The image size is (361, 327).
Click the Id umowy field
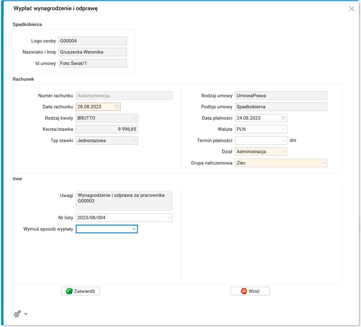click(93, 63)
